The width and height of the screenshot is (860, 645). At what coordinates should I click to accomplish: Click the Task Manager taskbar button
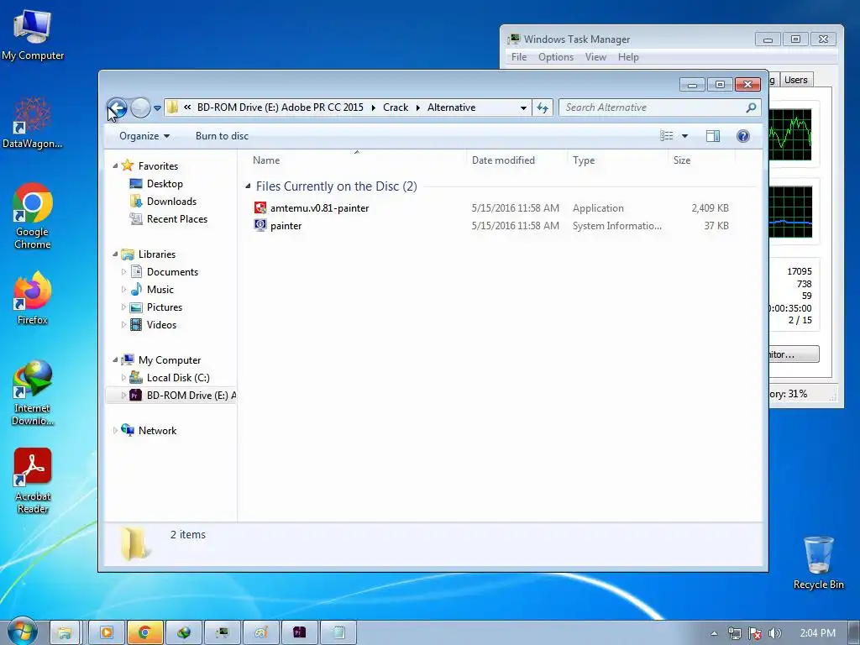coord(222,633)
